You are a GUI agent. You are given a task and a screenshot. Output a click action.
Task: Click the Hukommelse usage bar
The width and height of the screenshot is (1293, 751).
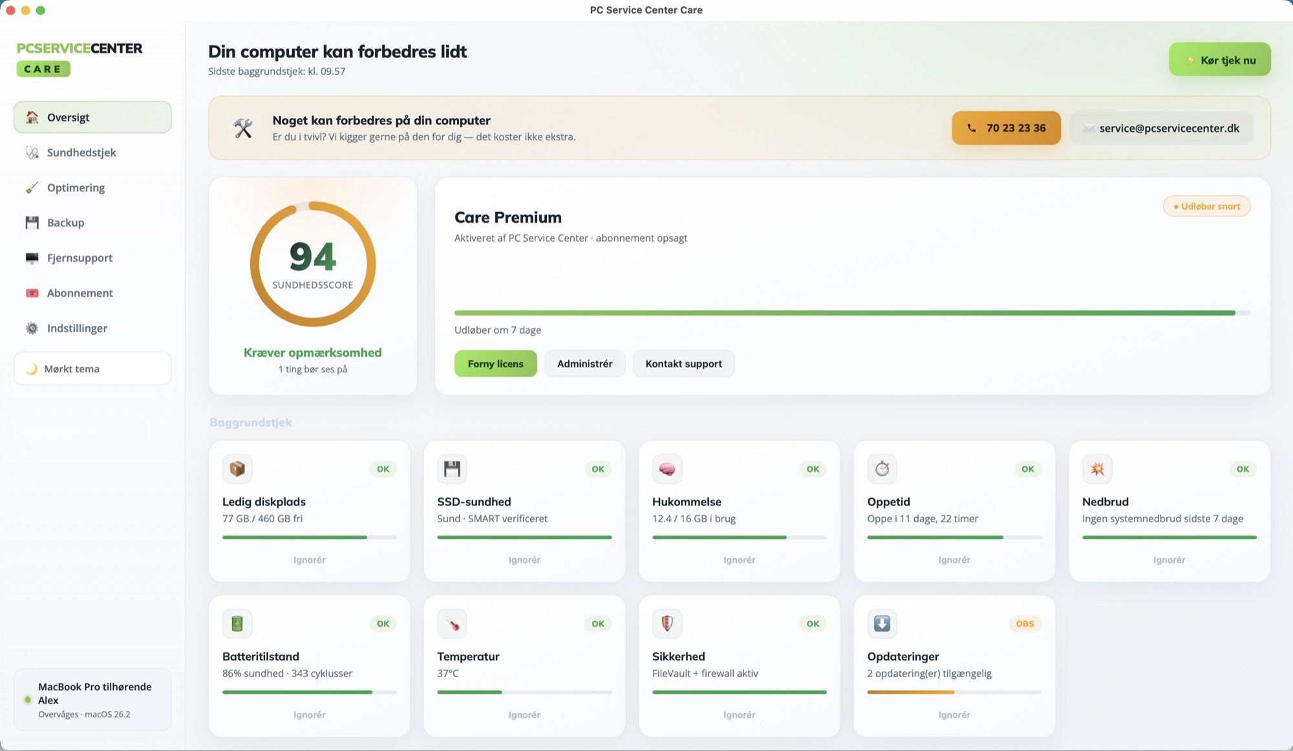point(739,537)
